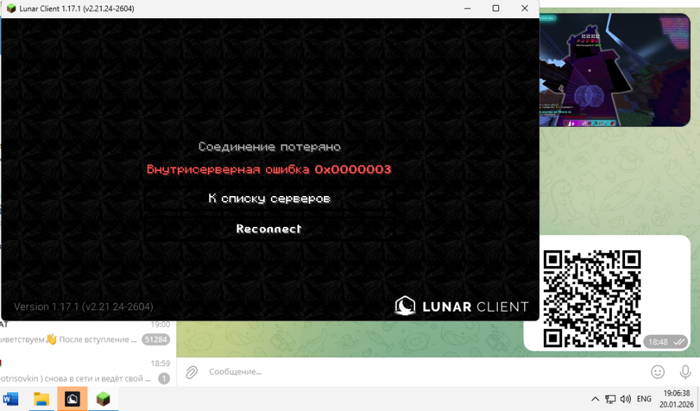This screenshot has height=411, width=700.
Task: Click the network icon in system tray
Action: (x=610, y=399)
